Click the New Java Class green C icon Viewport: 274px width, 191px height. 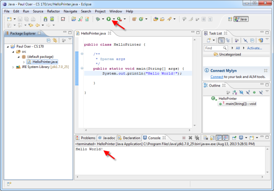point(141,19)
